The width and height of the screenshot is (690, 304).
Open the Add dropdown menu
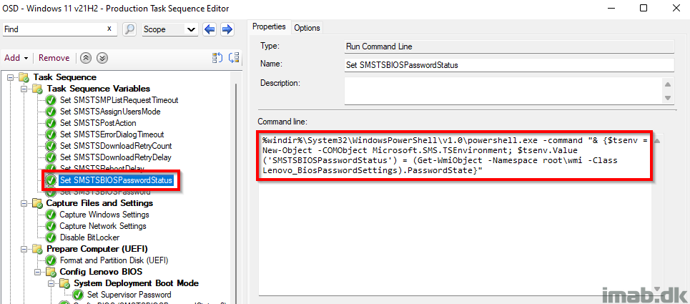click(16, 58)
